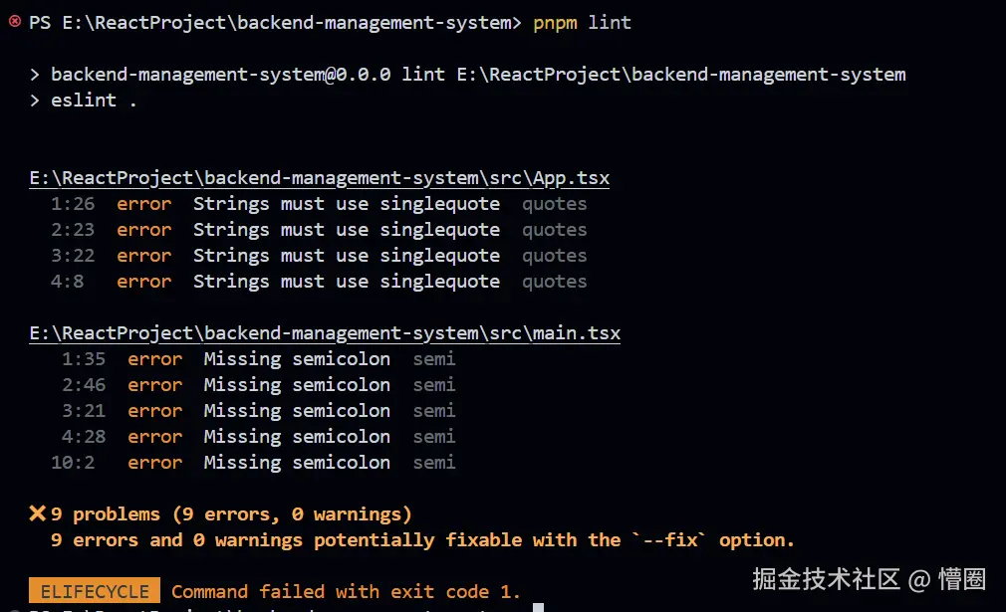The height and width of the screenshot is (612, 1006).
Task: Click the 'pnpm lint' command text
Action: tap(582, 23)
